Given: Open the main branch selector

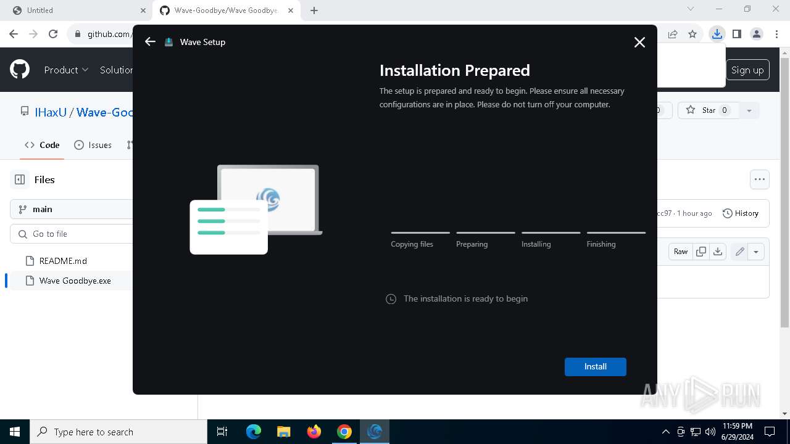Looking at the screenshot, I should point(72,209).
